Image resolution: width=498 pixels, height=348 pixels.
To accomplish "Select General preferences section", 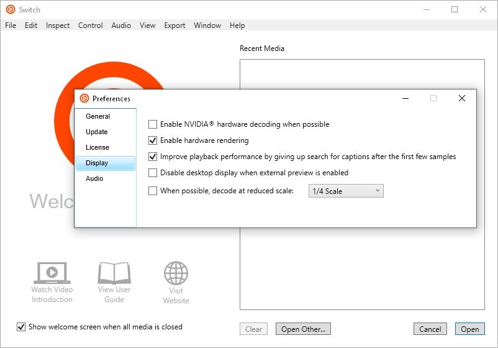I will point(106,116).
